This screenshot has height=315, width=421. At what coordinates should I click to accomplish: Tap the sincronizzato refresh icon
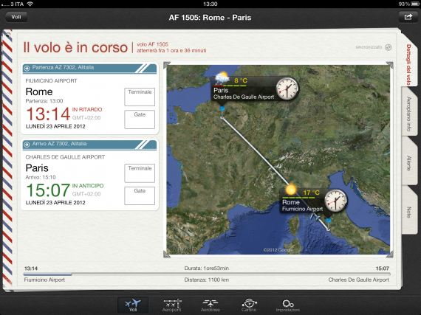[x=388, y=47]
